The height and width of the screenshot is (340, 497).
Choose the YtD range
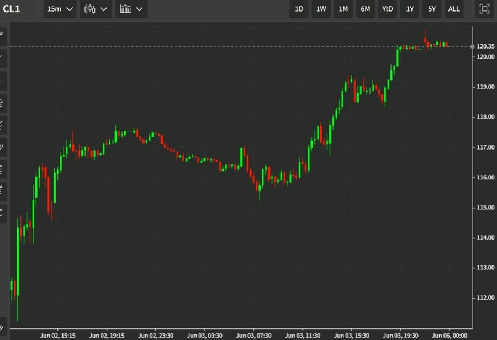pos(387,9)
